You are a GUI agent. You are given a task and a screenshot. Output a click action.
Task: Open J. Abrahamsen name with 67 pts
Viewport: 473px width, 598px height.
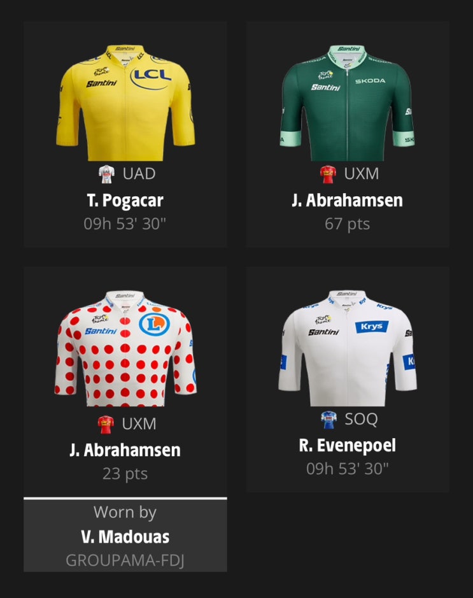click(347, 200)
